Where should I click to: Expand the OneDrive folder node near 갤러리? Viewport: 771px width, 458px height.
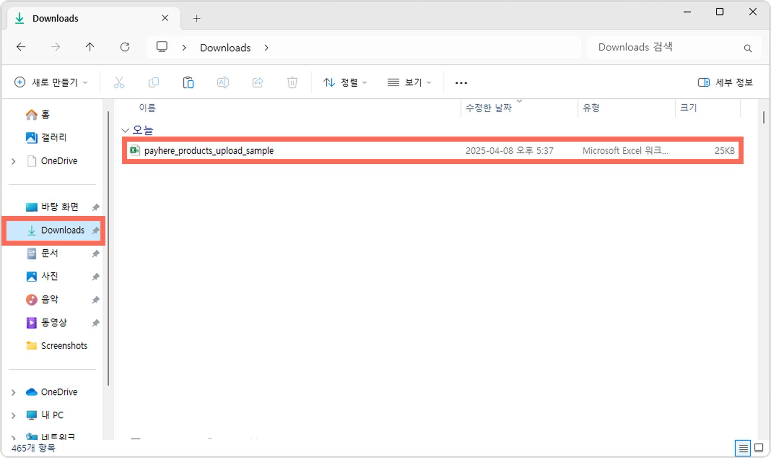point(14,161)
